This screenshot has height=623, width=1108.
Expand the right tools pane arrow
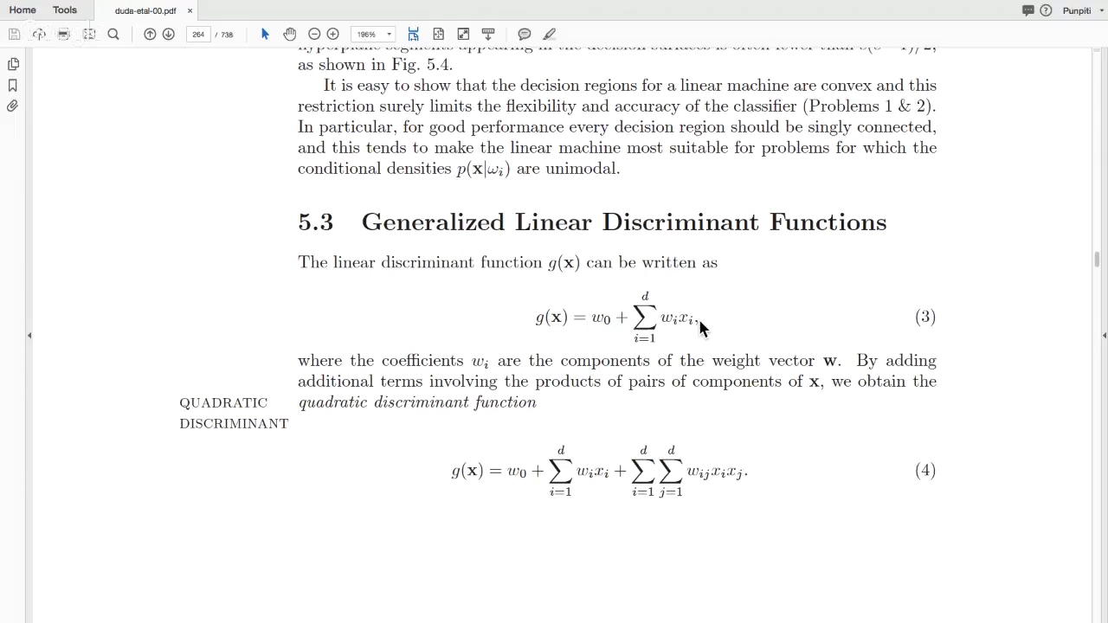tap(1105, 336)
